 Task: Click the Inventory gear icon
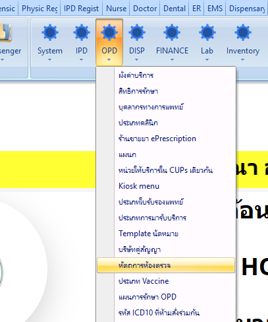(x=243, y=32)
